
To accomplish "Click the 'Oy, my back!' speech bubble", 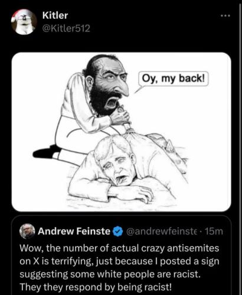I will [x=173, y=79].
